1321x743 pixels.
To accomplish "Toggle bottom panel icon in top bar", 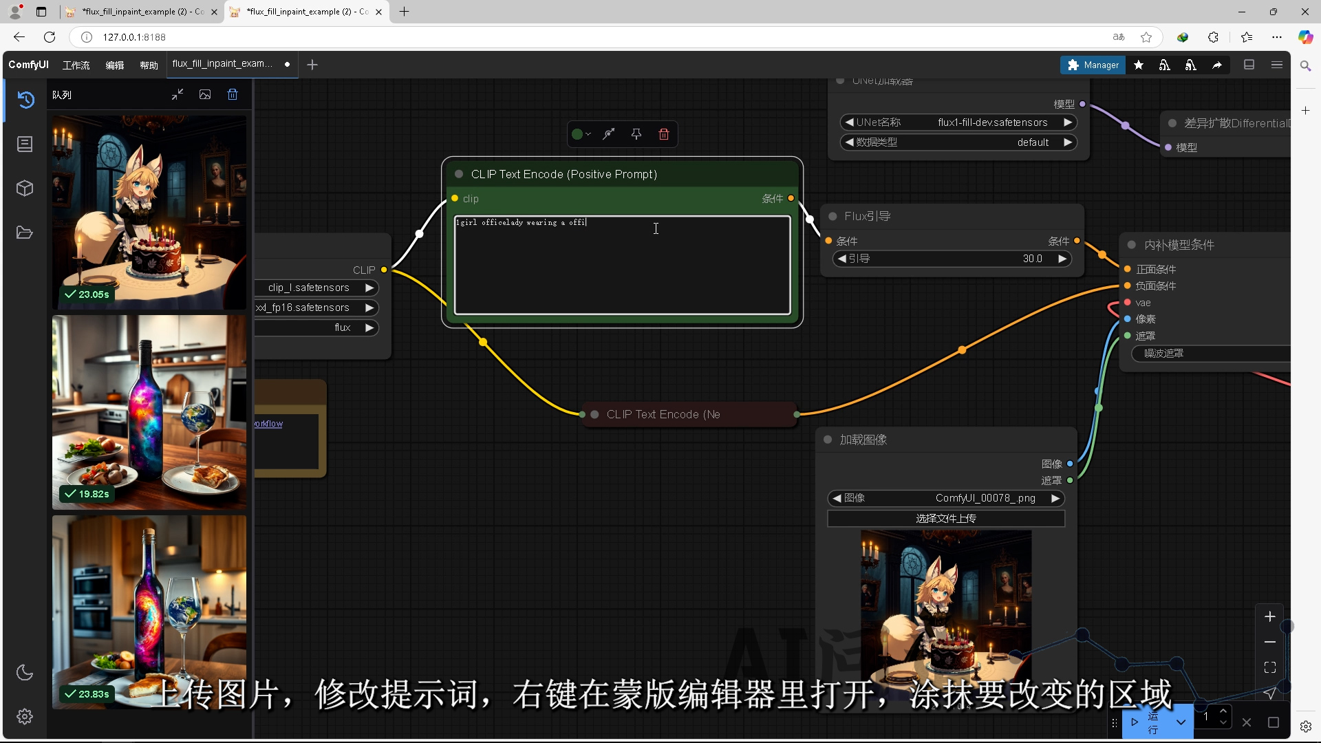I will (x=1249, y=65).
